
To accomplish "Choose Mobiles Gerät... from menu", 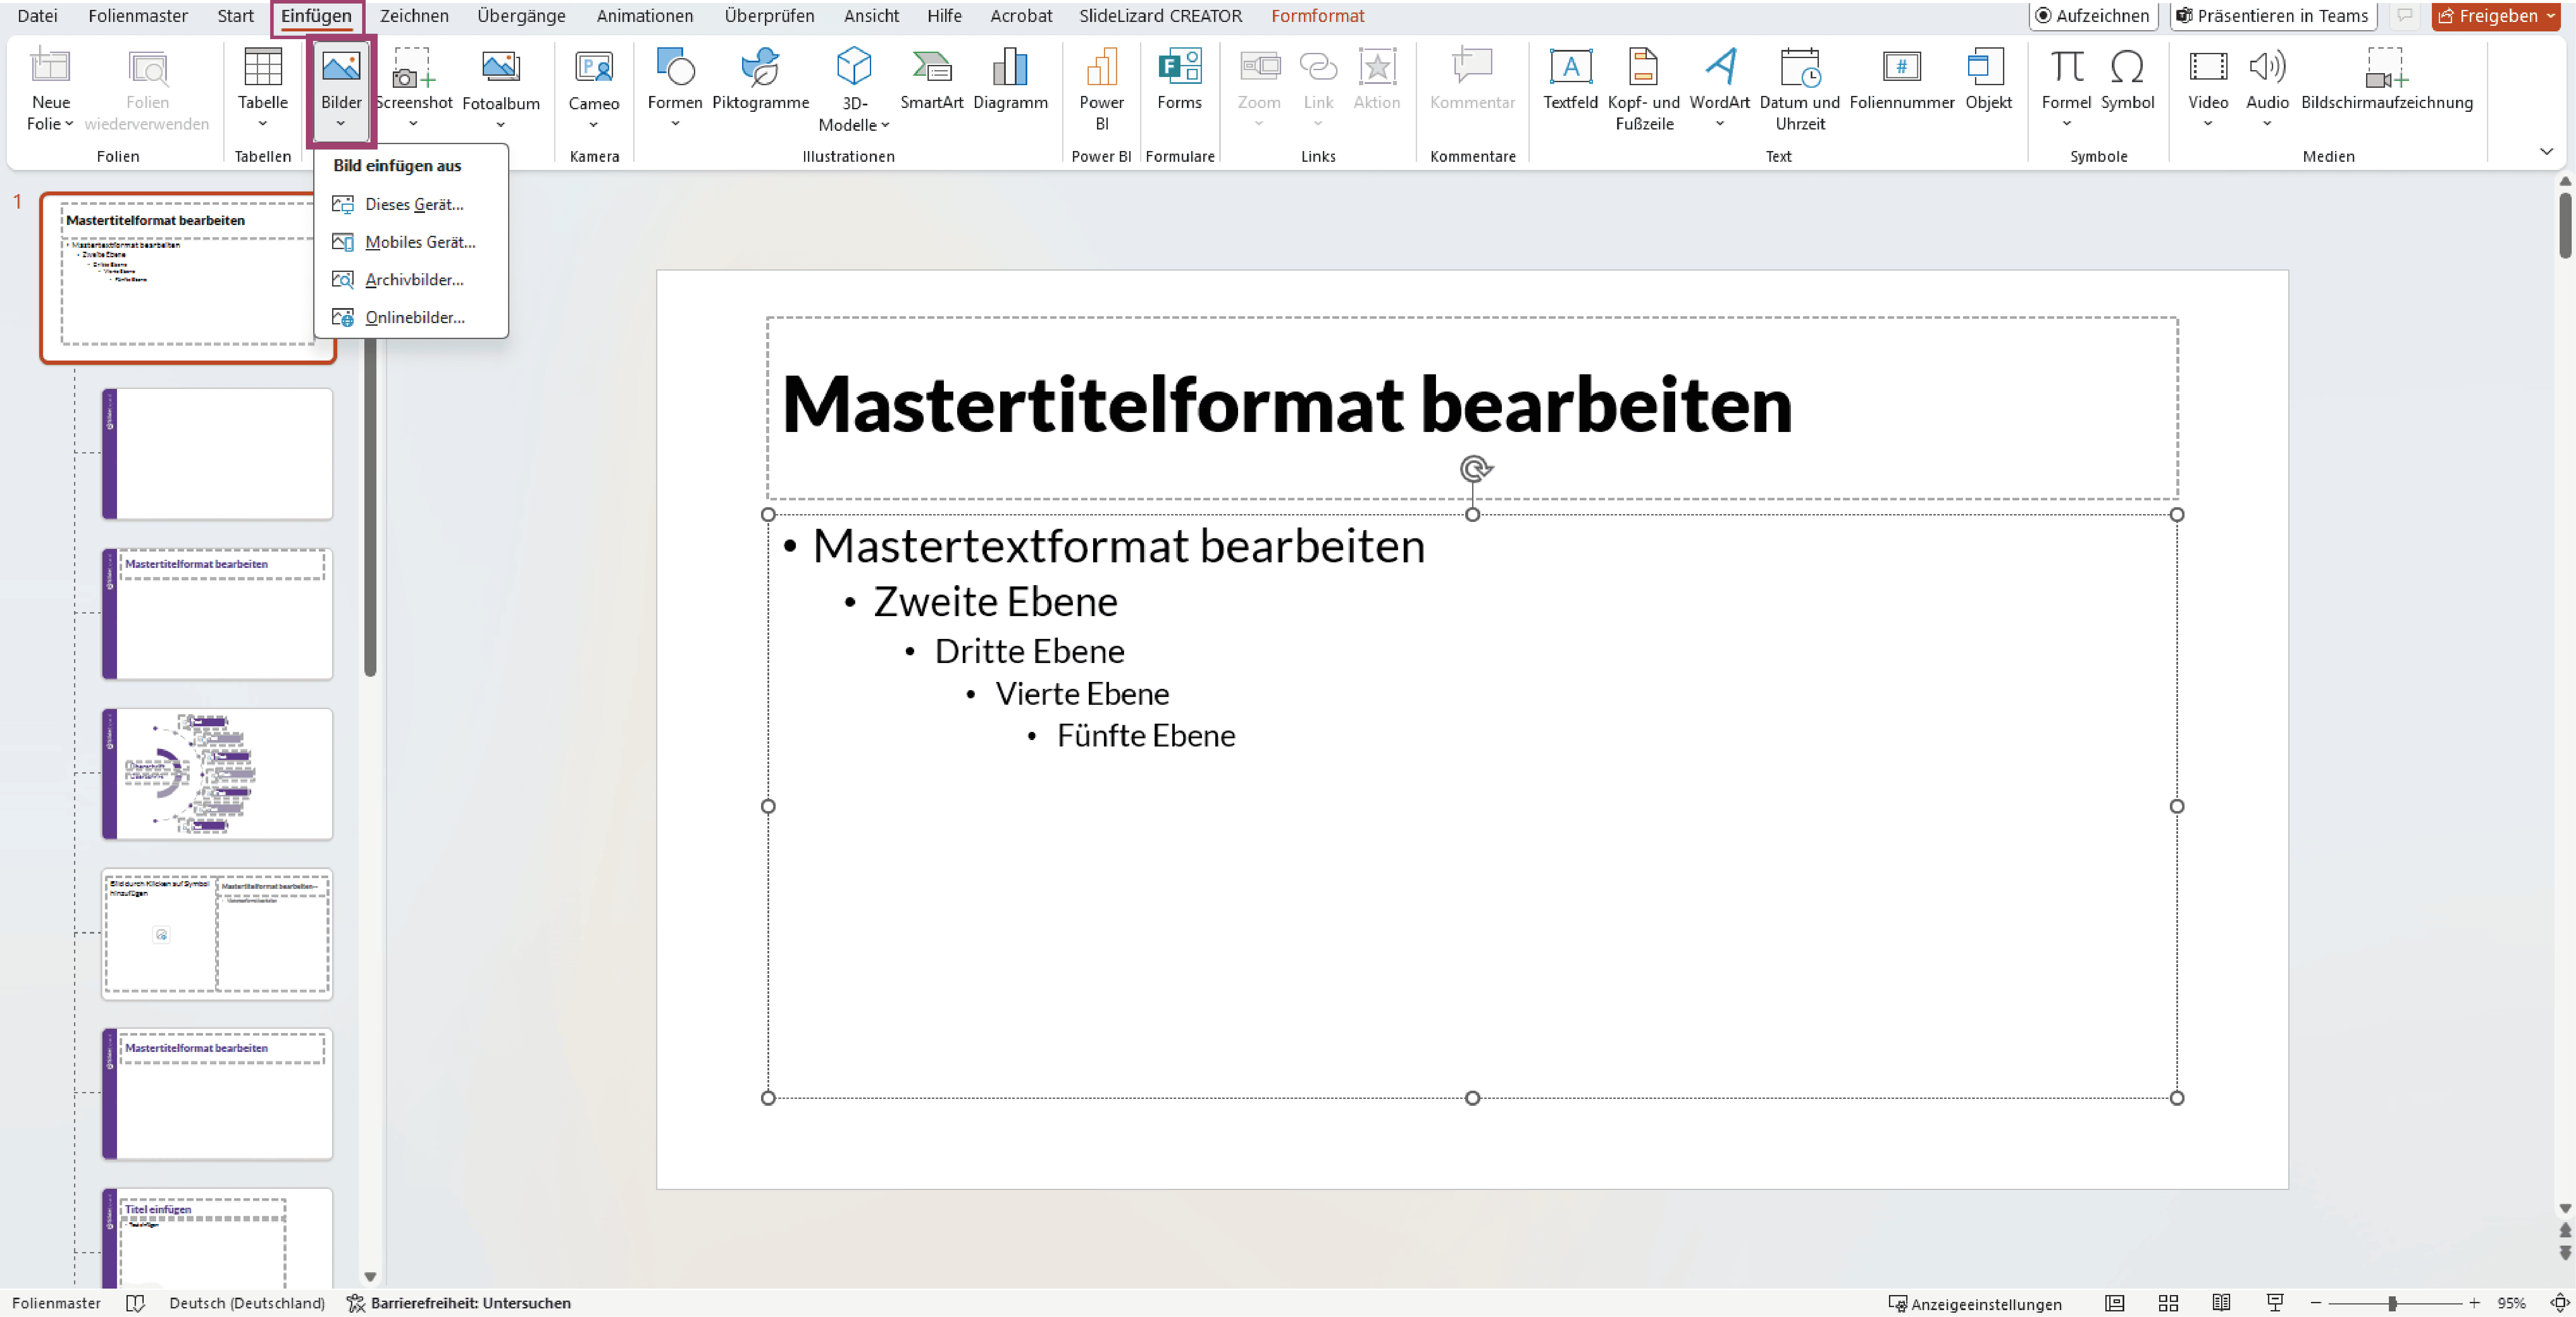I will pyautogui.click(x=411, y=242).
